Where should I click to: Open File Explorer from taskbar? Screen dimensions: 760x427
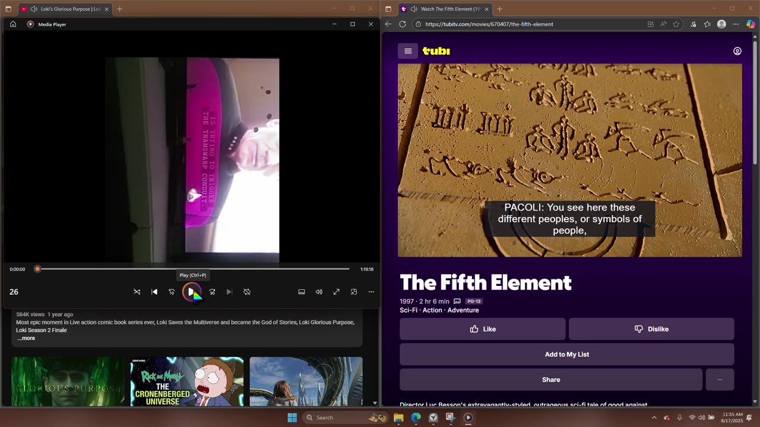tap(398, 418)
